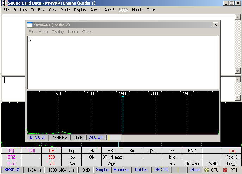Click the QSL macro button
Viewport: 242px width, 174px height.
152,150
